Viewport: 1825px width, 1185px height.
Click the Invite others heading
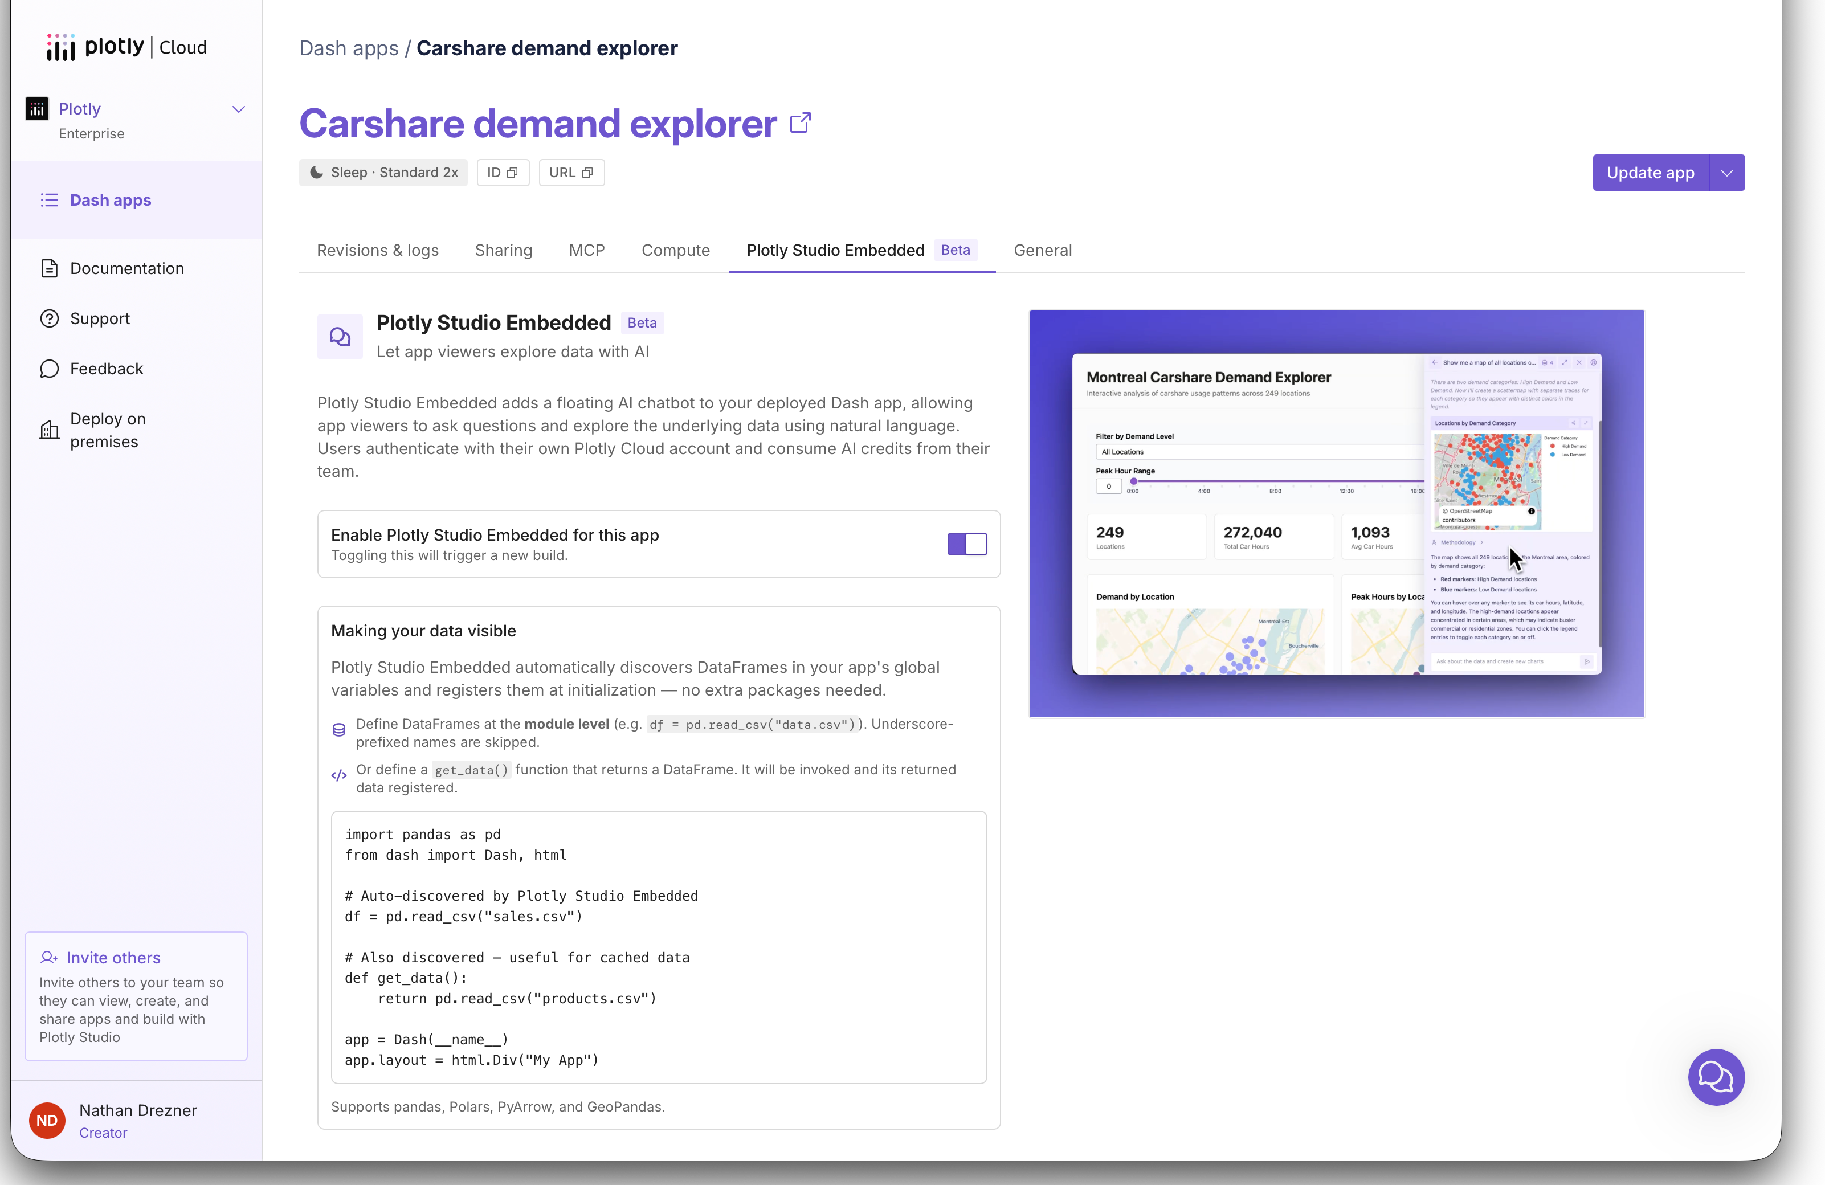pyautogui.click(x=113, y=957)
